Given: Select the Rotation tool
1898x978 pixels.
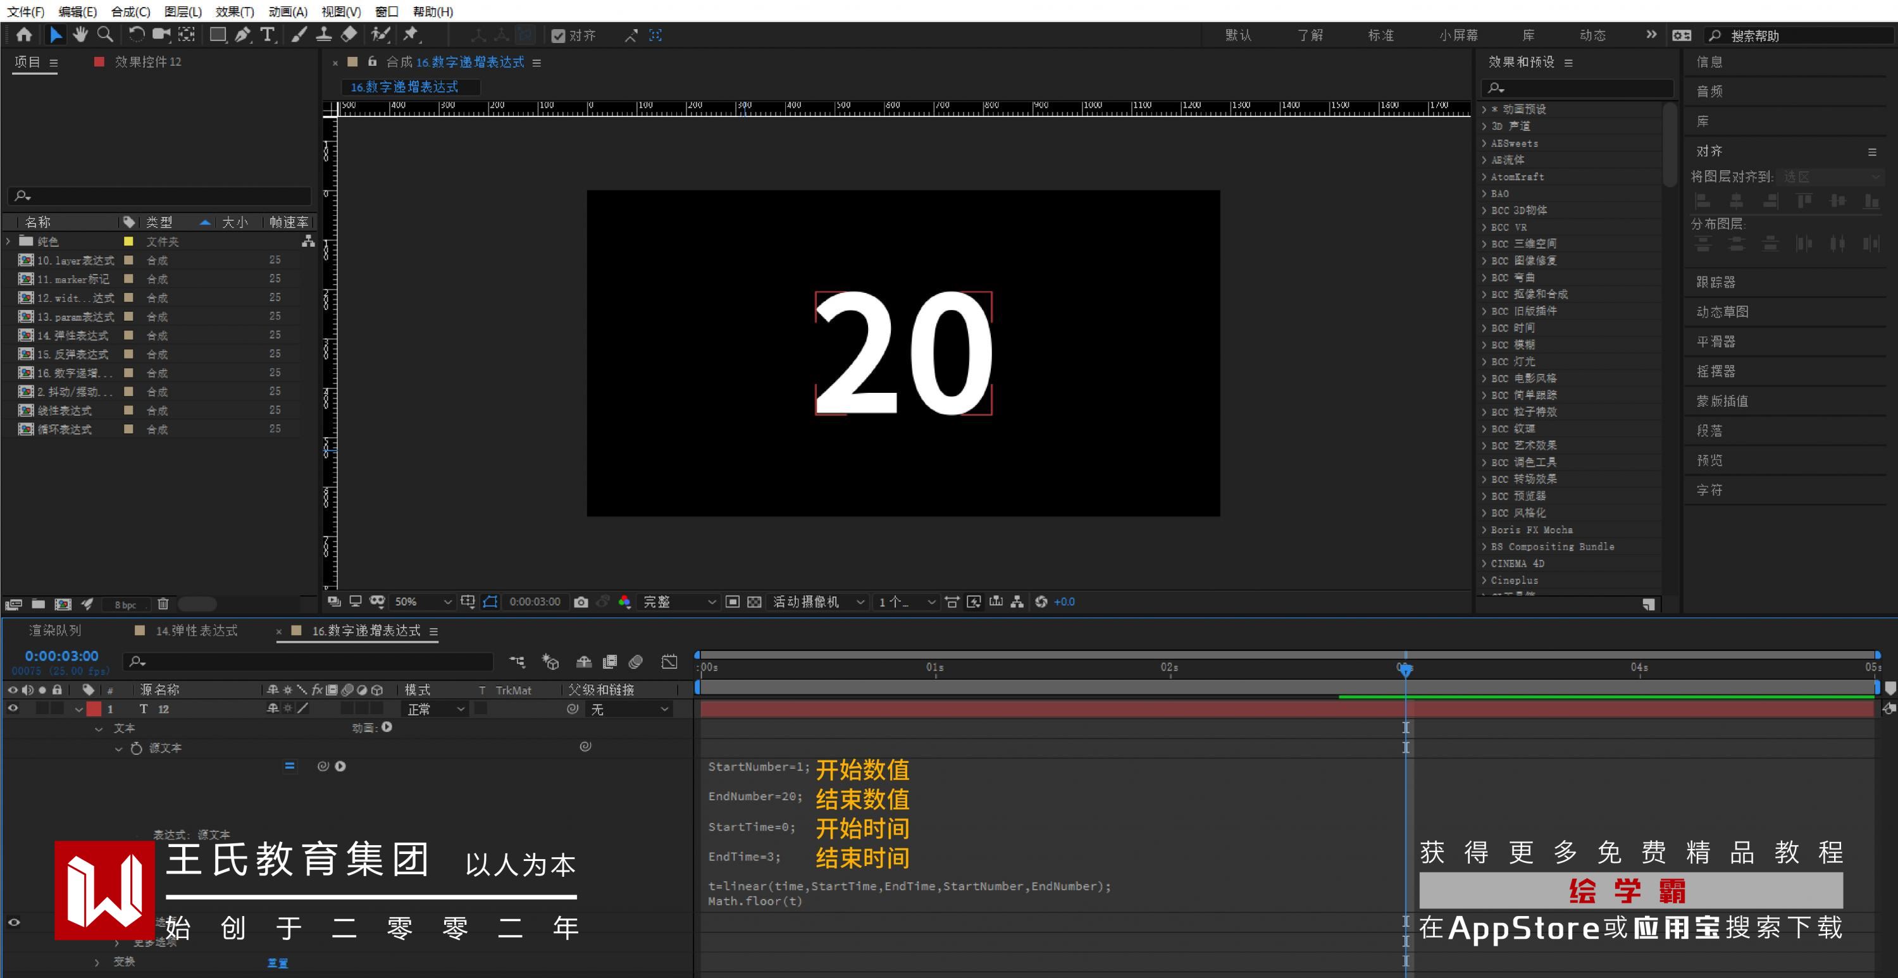Looking at the screenshot, I should click(136, 35).
